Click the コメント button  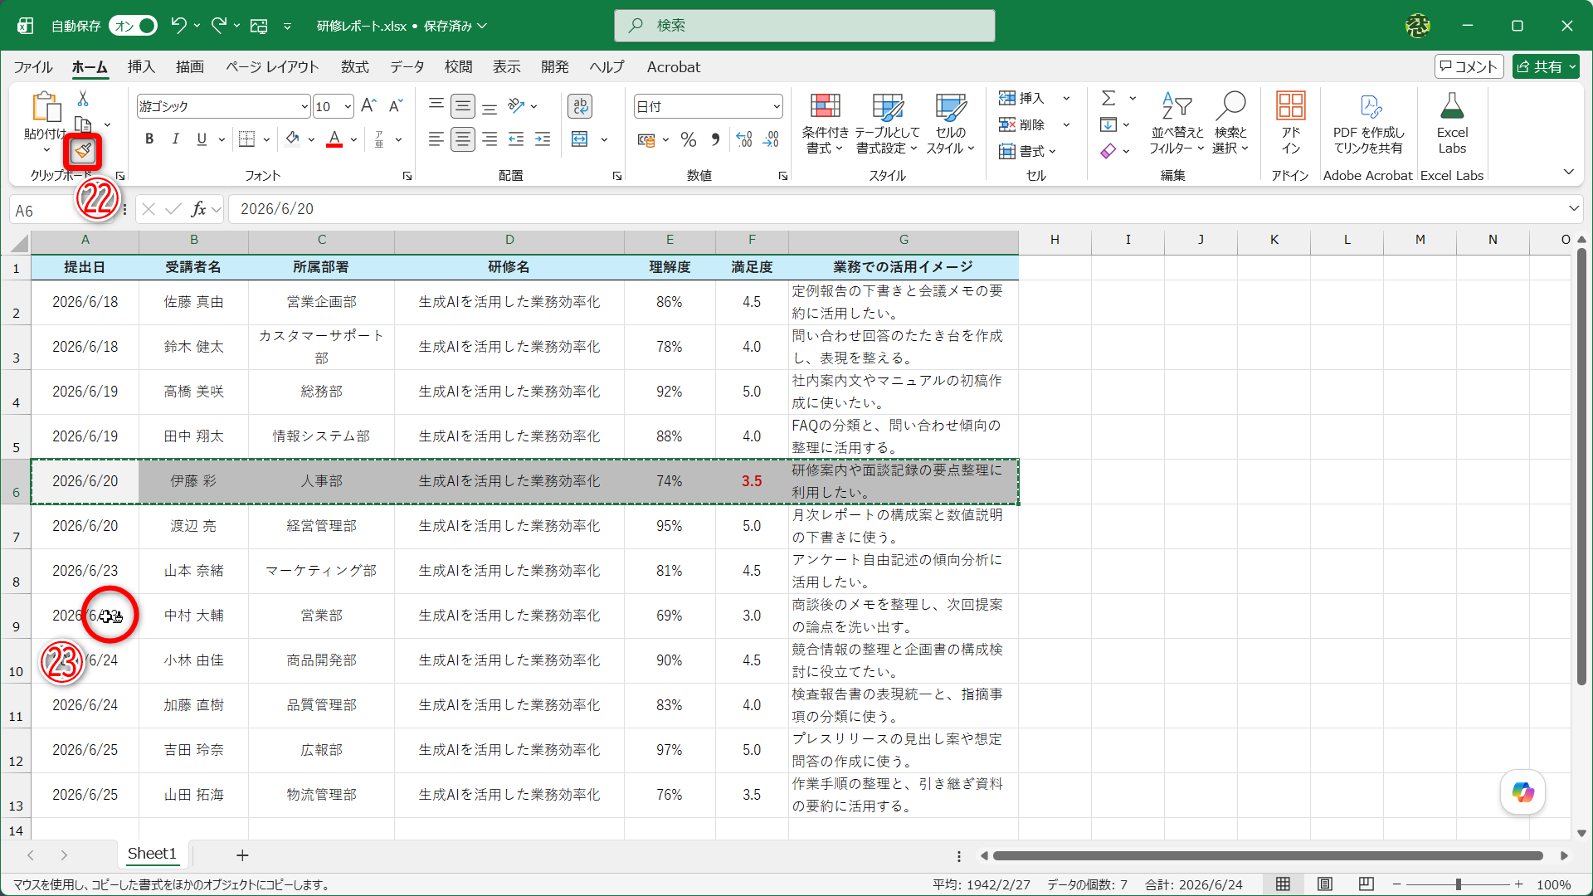1469,66
